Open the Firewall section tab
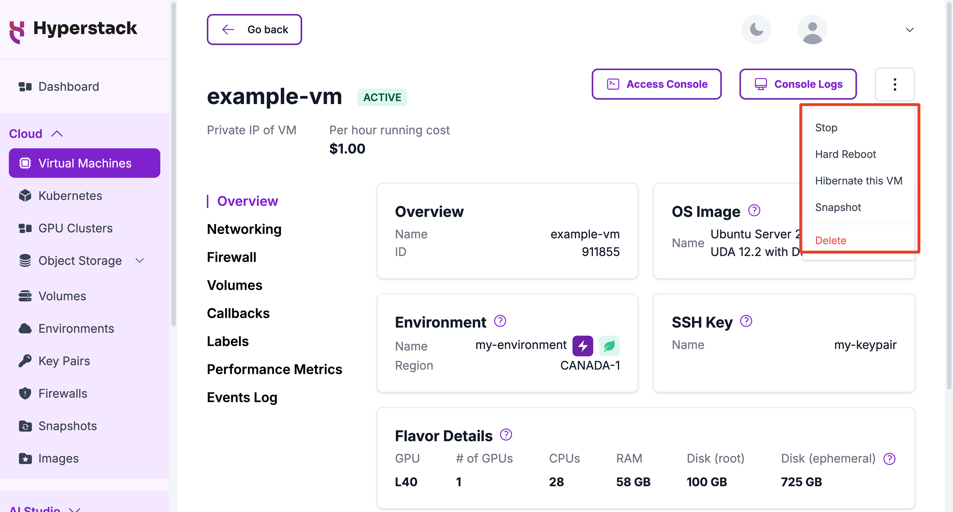Viewport: 953px width, 512px height. click(232, 257)
